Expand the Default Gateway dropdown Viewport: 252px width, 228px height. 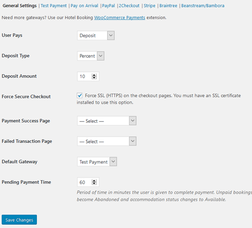click(x=97, y=161)
